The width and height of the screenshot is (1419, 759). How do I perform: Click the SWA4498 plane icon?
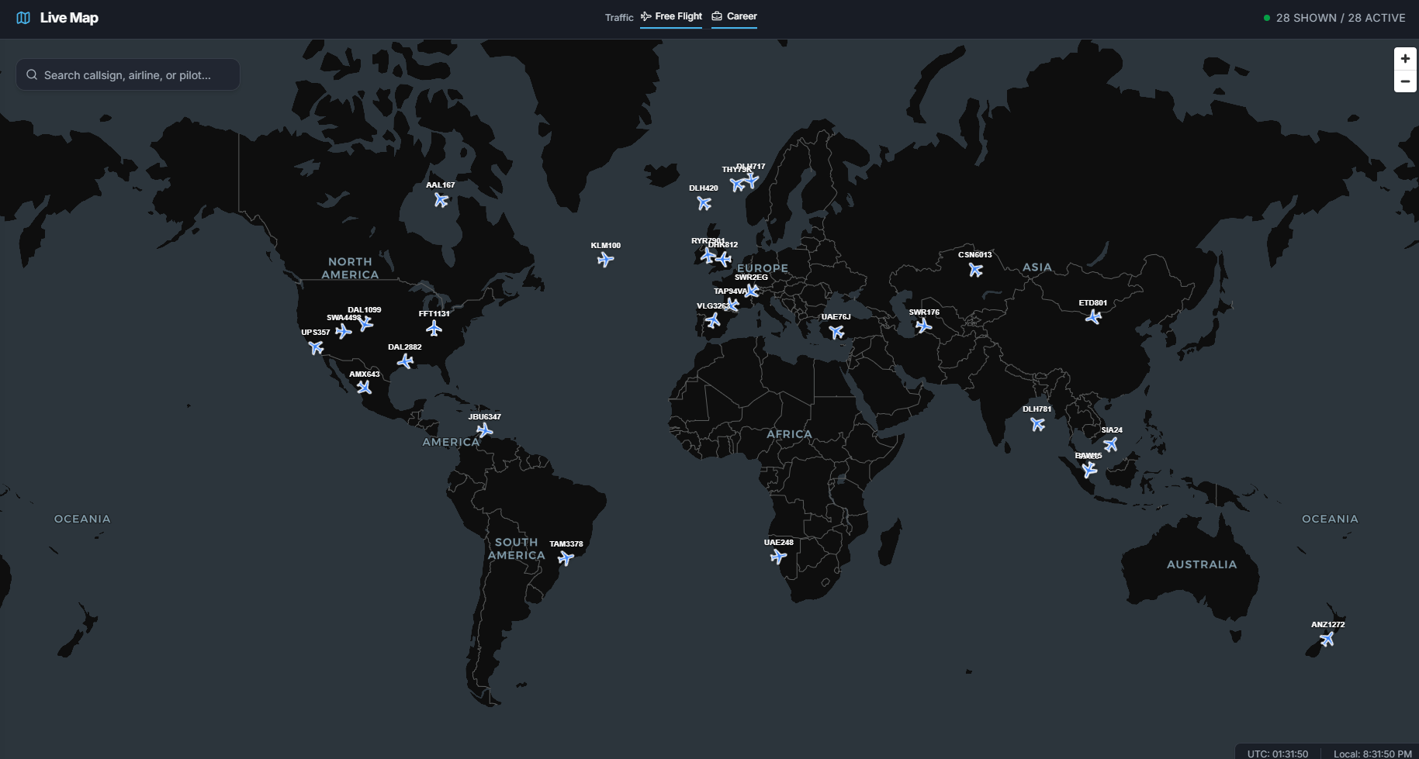click(x=344, y=331)
